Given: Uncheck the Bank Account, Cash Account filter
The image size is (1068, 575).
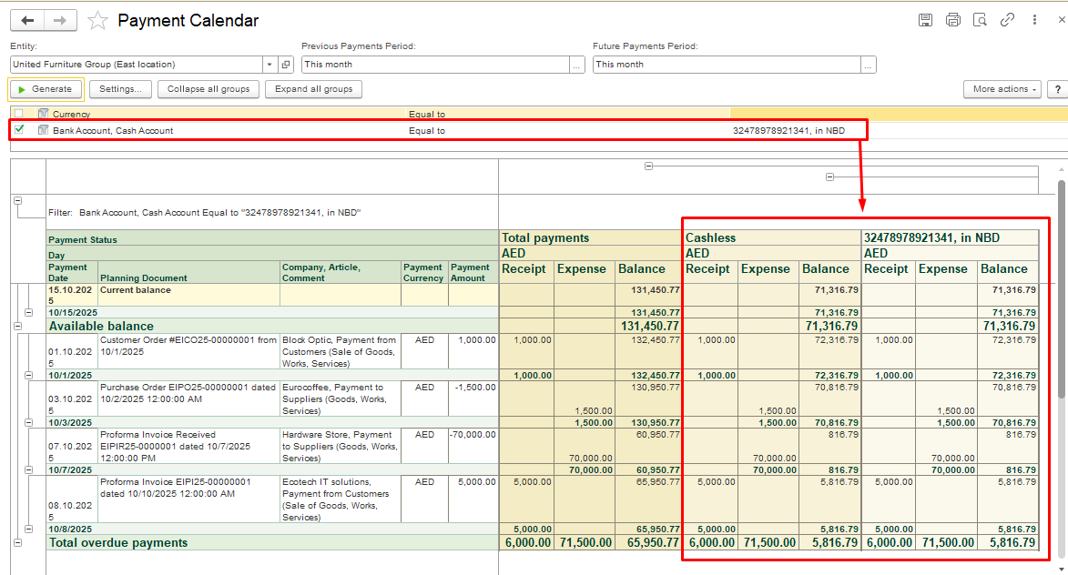Looking at the screenshot, I should (19, 130).
